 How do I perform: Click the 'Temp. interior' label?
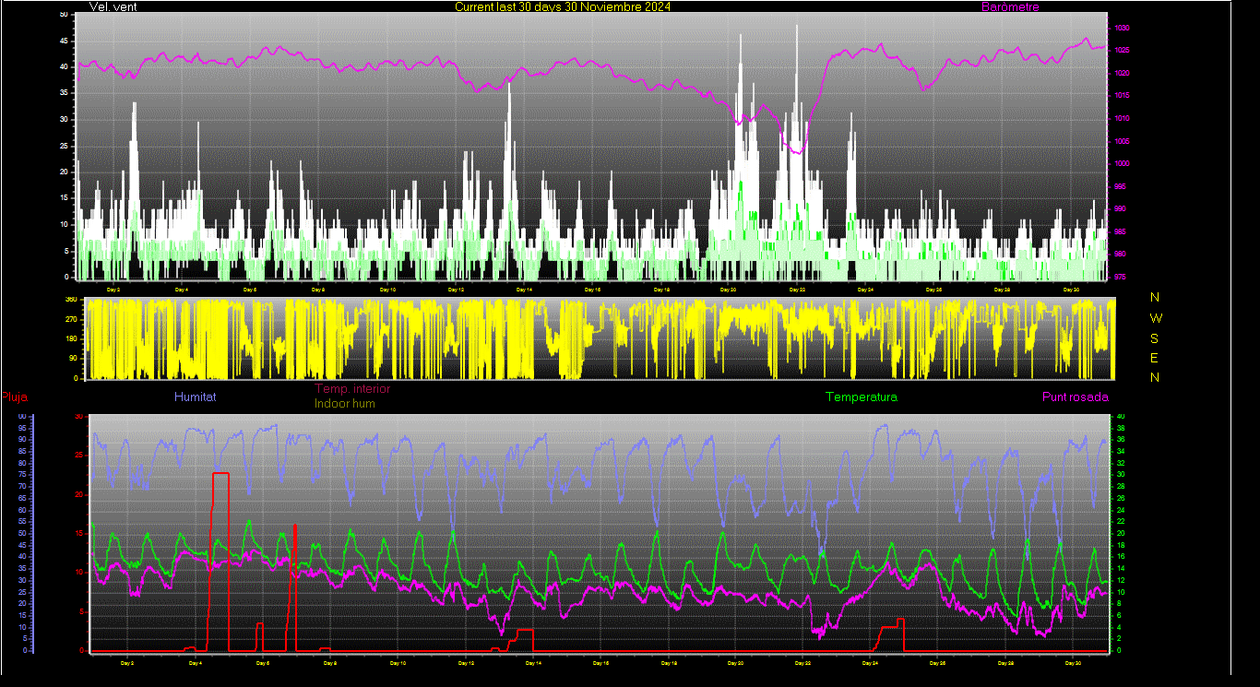click(x=353, y=389)
